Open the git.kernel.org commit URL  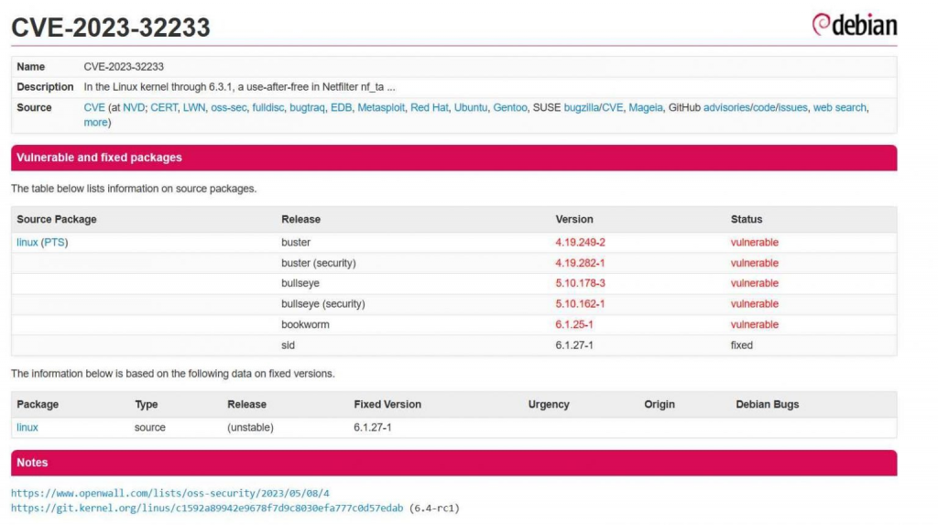(x=207, y=508)
